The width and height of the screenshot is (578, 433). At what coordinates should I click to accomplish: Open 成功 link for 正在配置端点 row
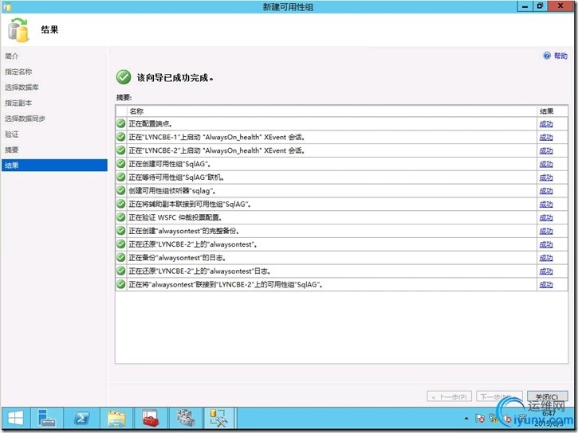[546, 124]
